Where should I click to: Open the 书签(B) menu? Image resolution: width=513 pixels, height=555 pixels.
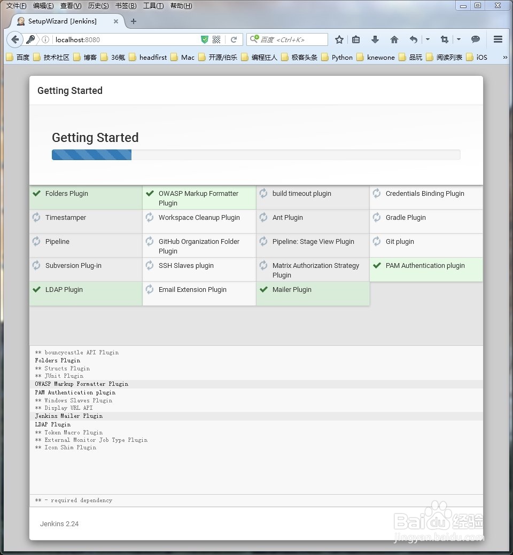(126, 6)
